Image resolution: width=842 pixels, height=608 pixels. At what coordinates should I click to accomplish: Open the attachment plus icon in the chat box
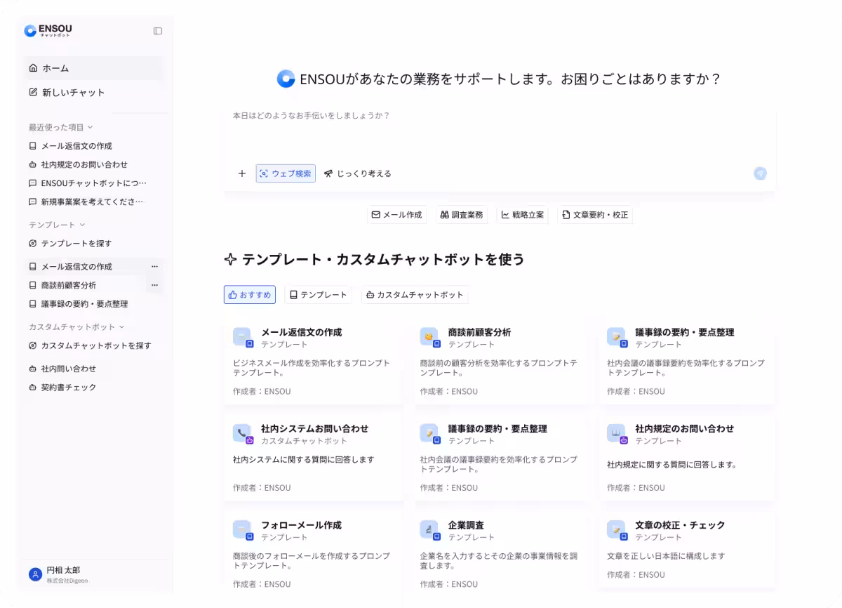[241, 173]
